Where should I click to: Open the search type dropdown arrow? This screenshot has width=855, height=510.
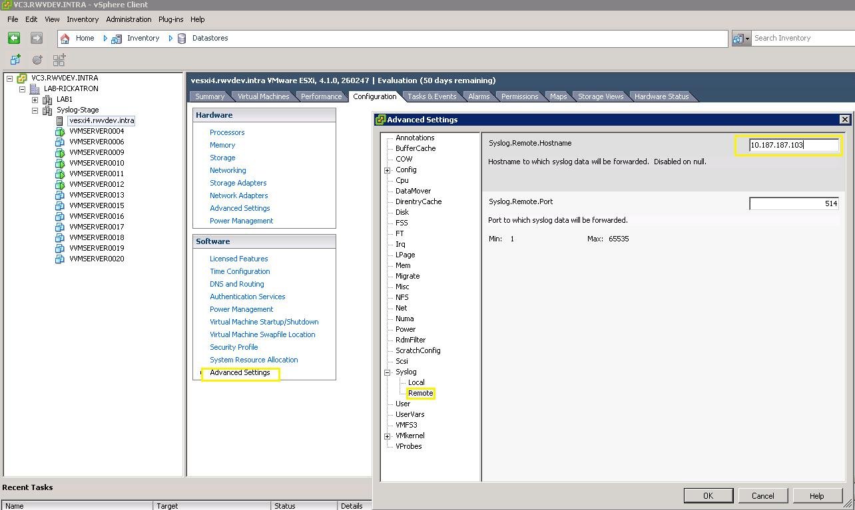(x=747, y=39)
